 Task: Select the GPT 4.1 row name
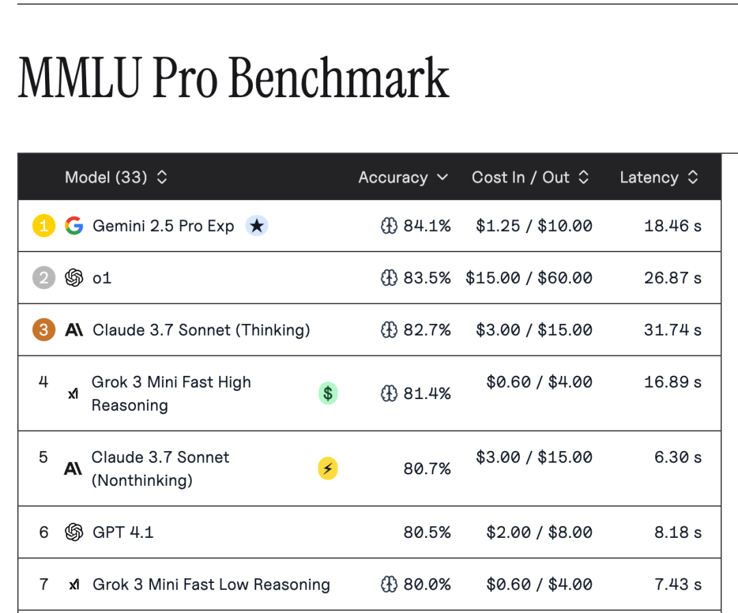[123, 532]
